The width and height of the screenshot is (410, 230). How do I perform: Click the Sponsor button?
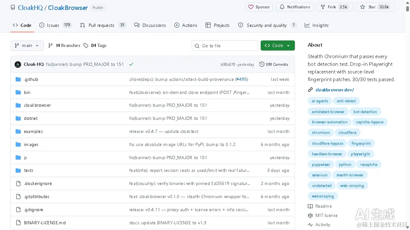click(x=259, y=7)
